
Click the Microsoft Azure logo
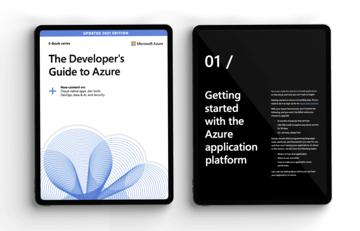pos(148,44)
